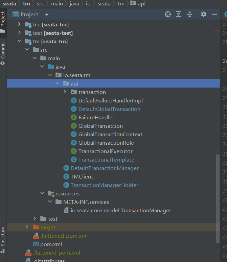Click the Maven icon beside pom.xml

pyautogui.click(x=36, y=244)
